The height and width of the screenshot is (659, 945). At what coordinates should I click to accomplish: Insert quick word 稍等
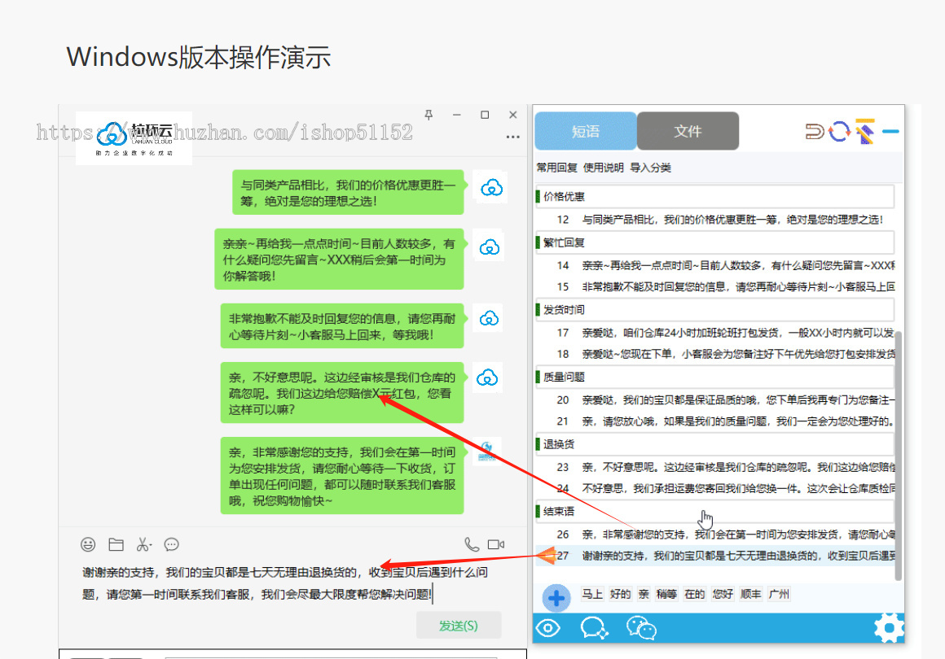point(666,594)
